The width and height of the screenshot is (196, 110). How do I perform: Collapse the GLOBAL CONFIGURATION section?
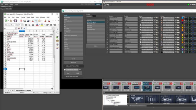tap(65, 66)
